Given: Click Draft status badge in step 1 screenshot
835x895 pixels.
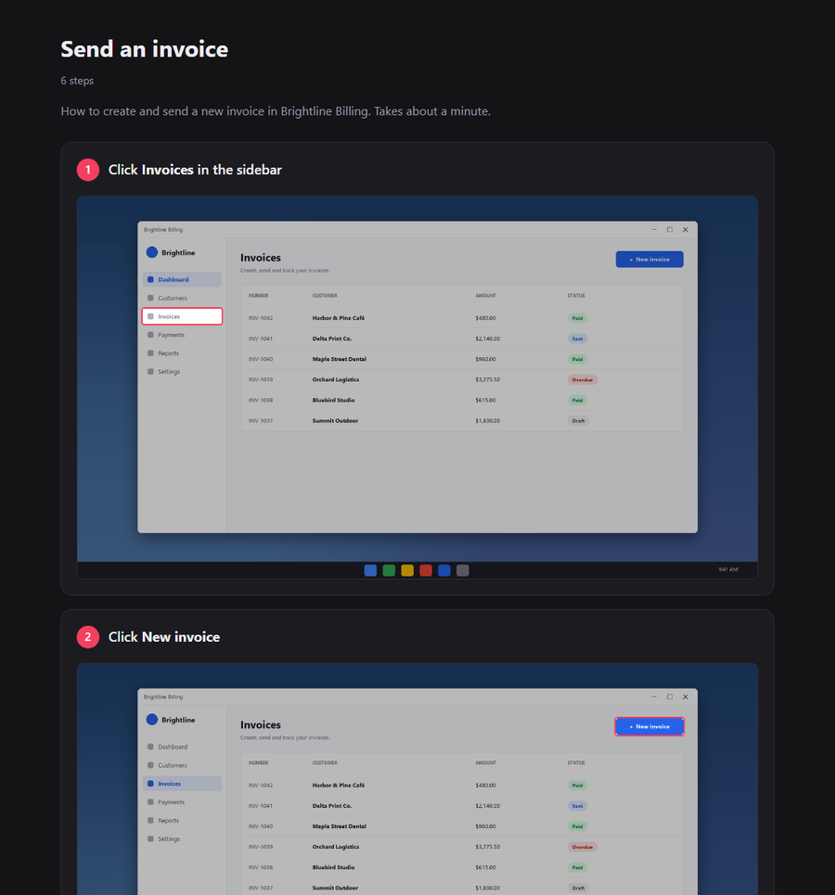Looking at the screenshot, I should pos(579,421).
